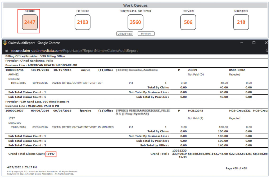Click the 99213 office outpatient visit line
Image resolution: width=271 pixels, height=178 pixels.
tap(83, 127)
